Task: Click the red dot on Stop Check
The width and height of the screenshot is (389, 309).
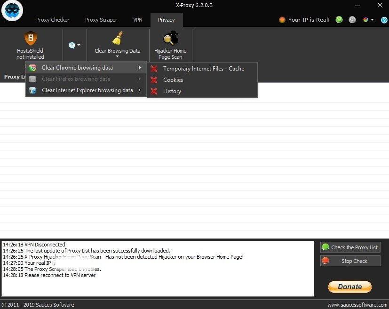Action: click(325, 261)
